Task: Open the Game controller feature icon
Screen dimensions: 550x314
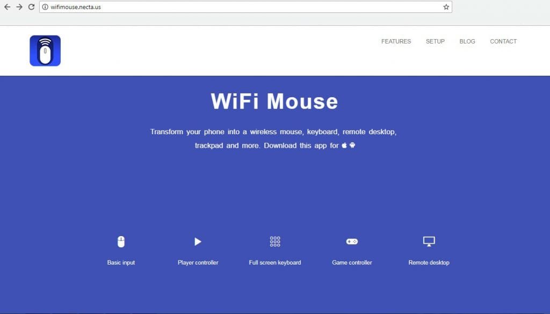Action: tap(352, 241)
